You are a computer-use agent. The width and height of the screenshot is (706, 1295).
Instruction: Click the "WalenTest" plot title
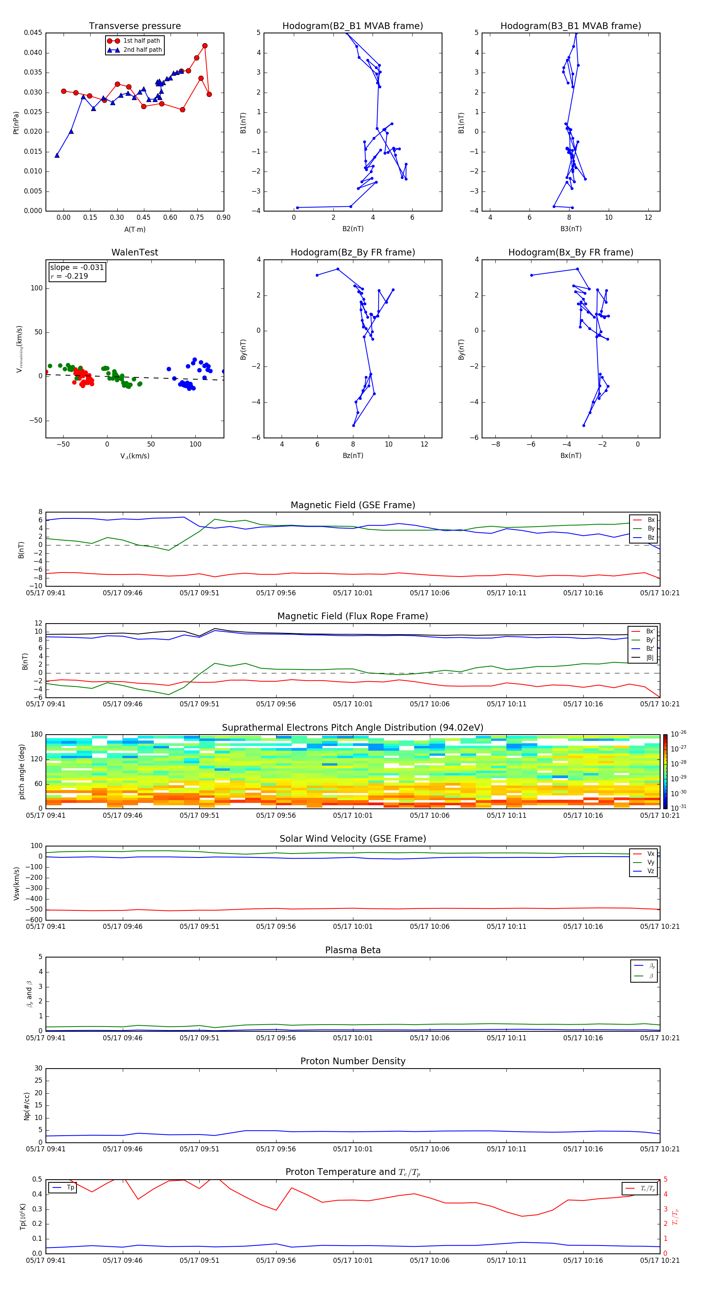click(135, 252)
